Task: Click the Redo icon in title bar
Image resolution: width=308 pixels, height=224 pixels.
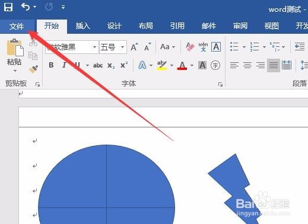Action: pos(49,7)
